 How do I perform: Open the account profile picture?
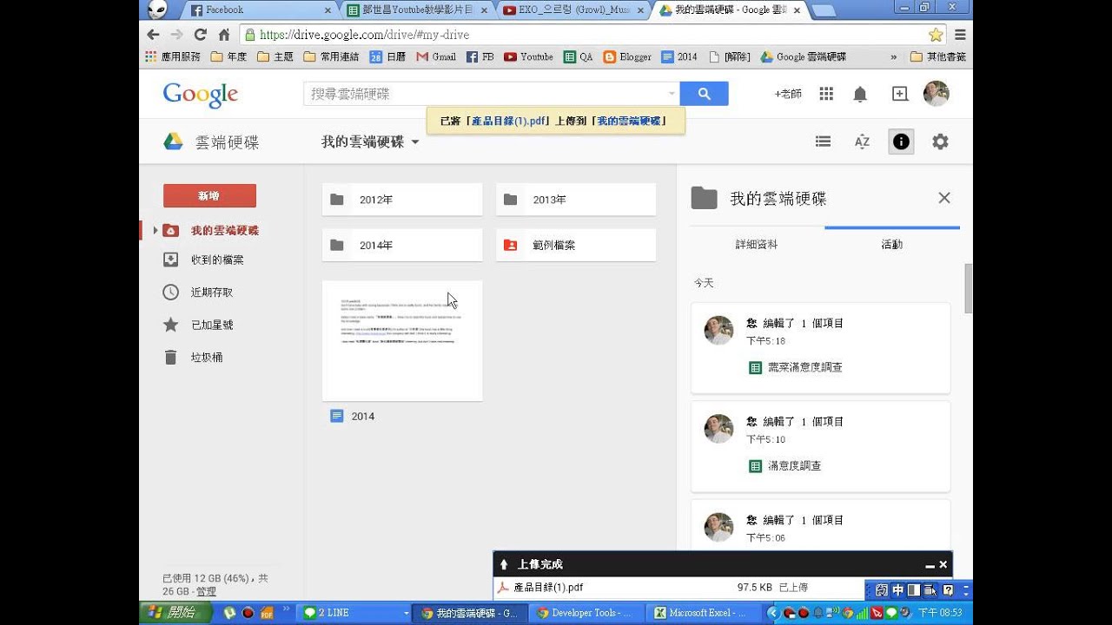pos(936,94)
